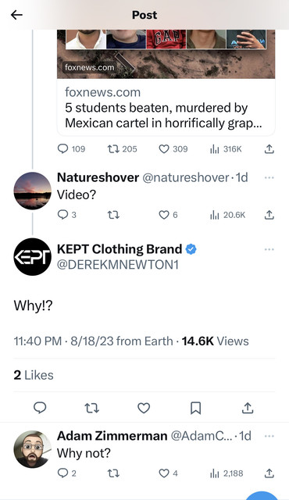The width and height of the screenshot is (289, 500).
Task: Share the foxnews.com article post
Action: pyautogui.click(x=269, y=149)
